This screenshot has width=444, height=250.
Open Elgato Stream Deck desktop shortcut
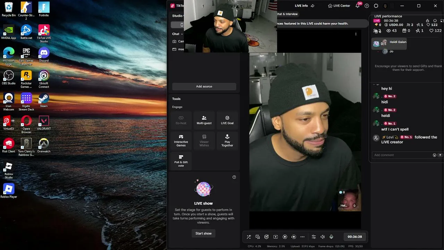click(x=26, y=102)
